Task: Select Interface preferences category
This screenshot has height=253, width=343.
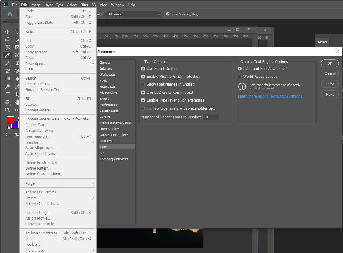Action: click(x=117, y=69)
